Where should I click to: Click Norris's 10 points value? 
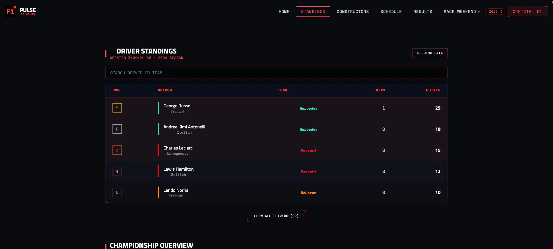click(438, 192)
